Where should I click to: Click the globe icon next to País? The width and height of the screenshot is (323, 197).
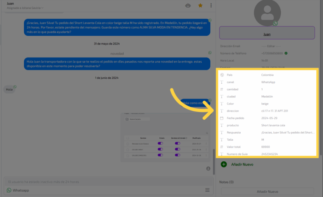(x=222, y=75)
